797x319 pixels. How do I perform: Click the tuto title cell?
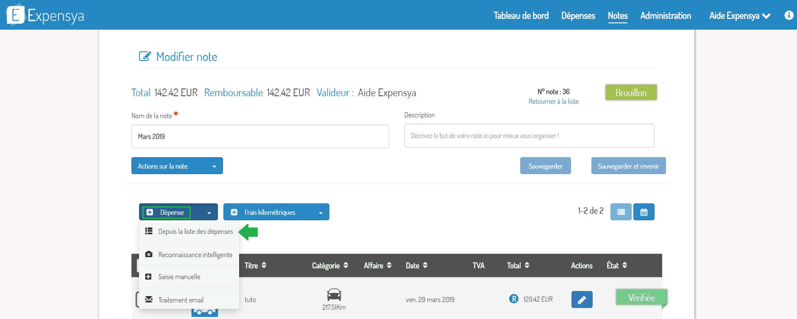[250, 300]
